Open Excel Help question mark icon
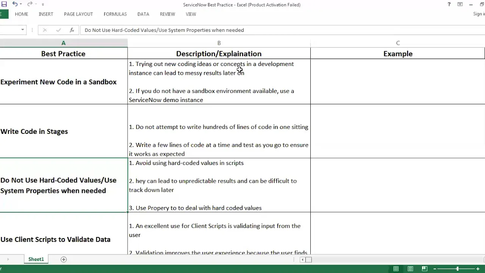Image resolution: width=485 pixels, height=273 pixels. click(x=449, y=5)
